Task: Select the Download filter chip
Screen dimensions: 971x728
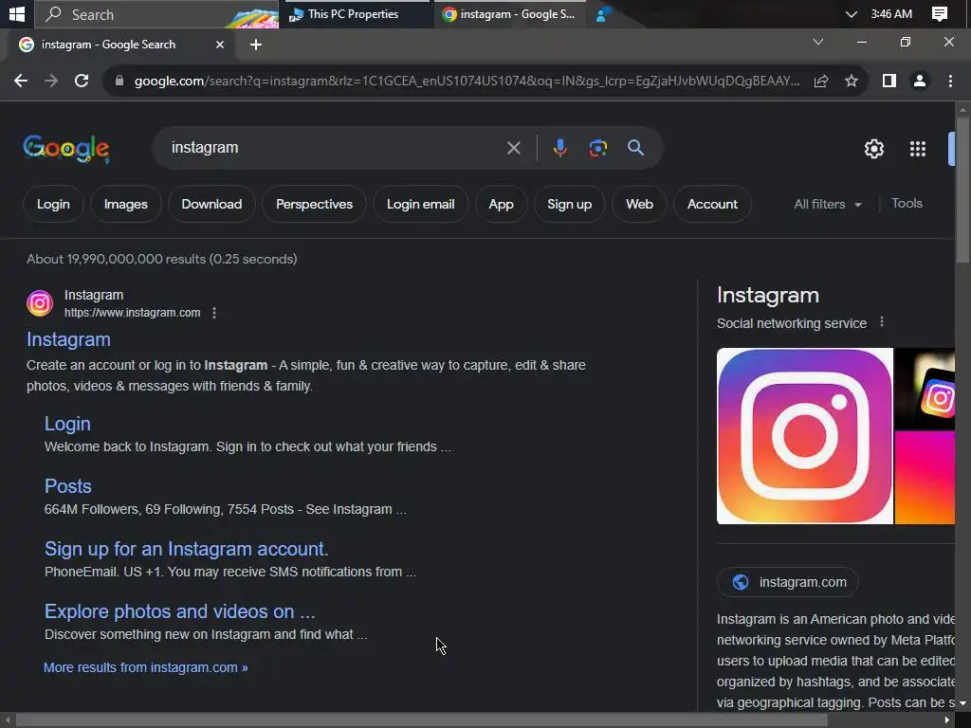Action: (211, 205)
